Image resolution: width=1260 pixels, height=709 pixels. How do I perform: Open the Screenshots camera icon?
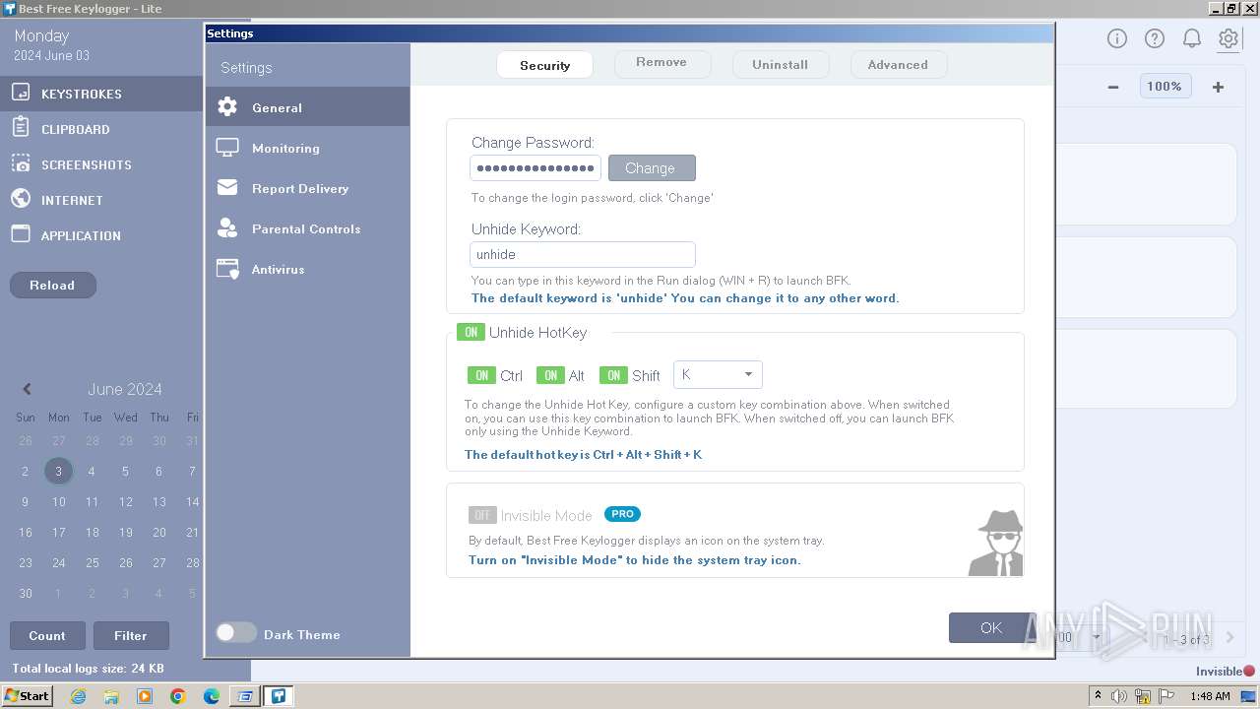(21, 163)
